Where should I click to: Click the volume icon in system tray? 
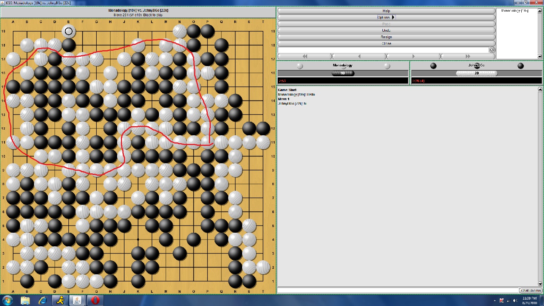(x=516, y=301)
